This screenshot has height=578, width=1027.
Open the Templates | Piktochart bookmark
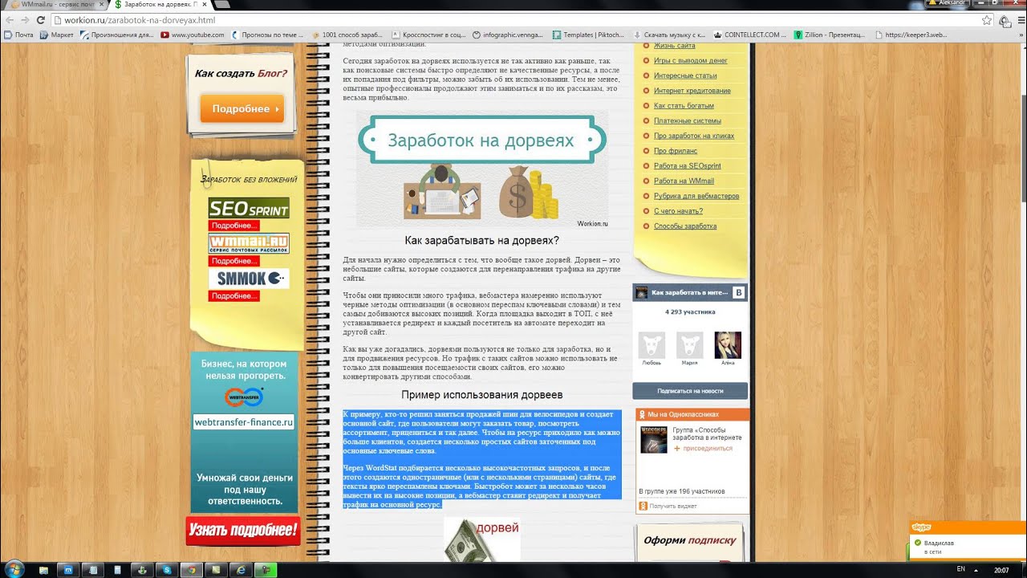590,35
